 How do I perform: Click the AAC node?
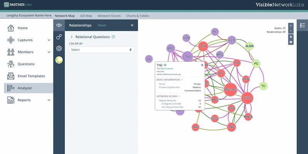coord(215,100)
